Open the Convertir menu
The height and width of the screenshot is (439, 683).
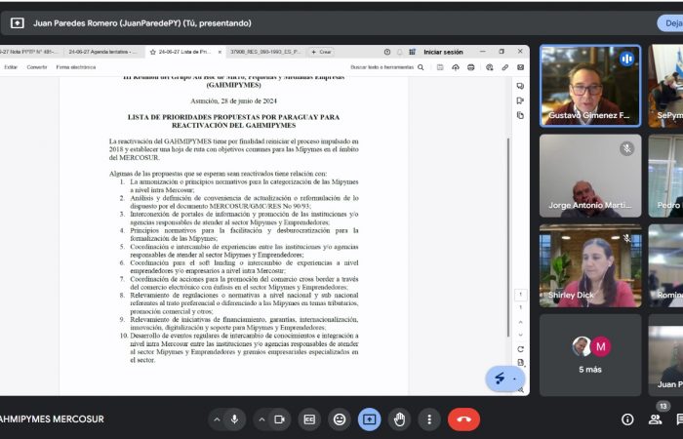37,67
